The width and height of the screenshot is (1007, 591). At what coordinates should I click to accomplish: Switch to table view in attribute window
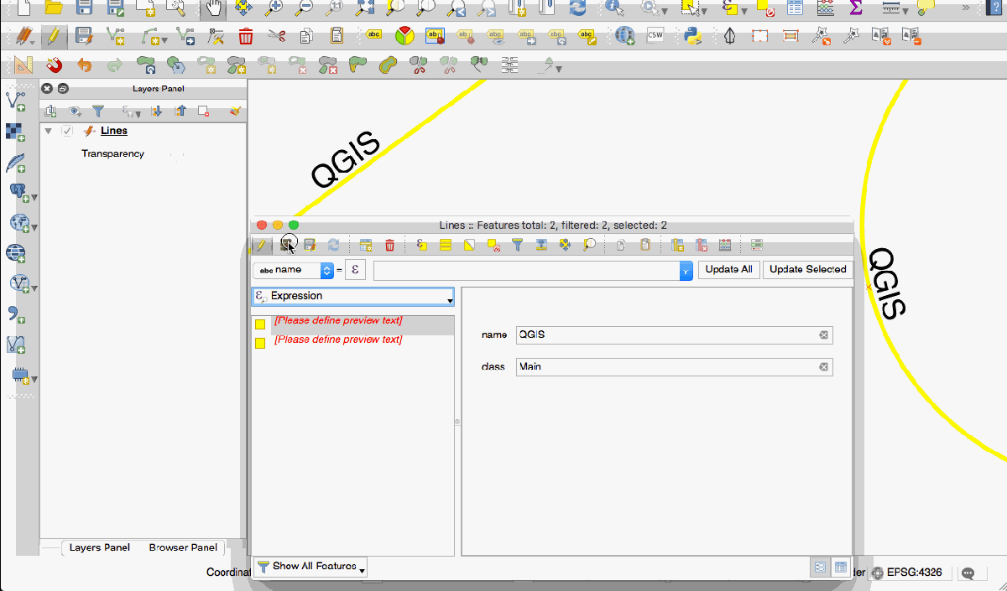840,568
